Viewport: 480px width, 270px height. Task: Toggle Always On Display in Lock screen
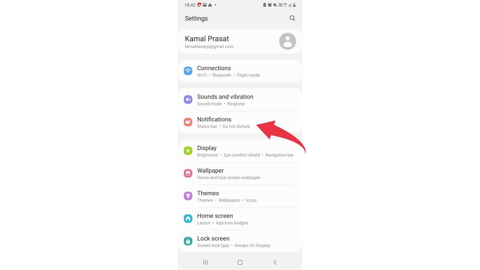point(252,245)
